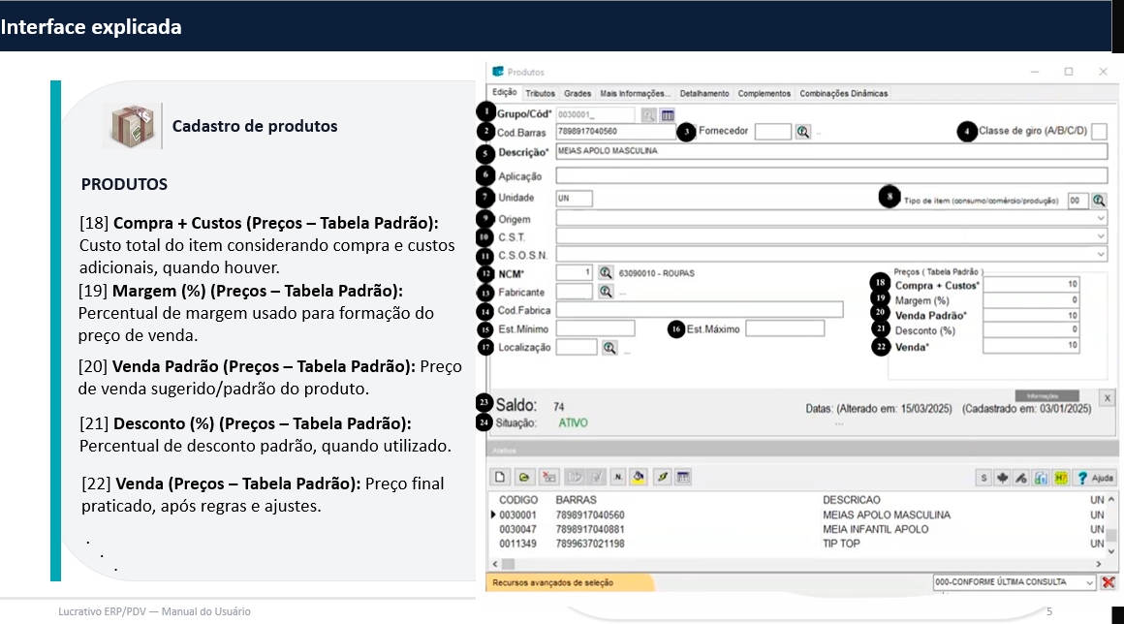Click the new record blank page icon
This screenshot has height=624, width=1124.
pos(501,477)
